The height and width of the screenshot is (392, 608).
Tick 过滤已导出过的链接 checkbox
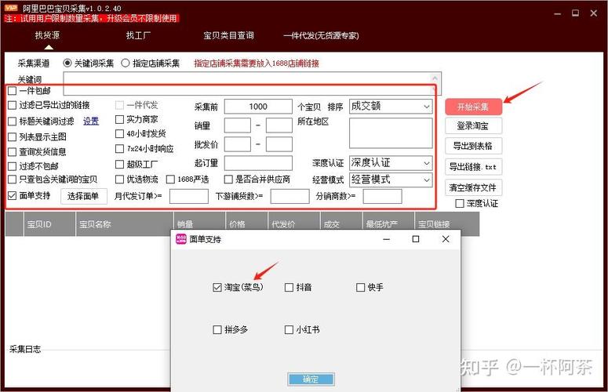tap(13, 105)
